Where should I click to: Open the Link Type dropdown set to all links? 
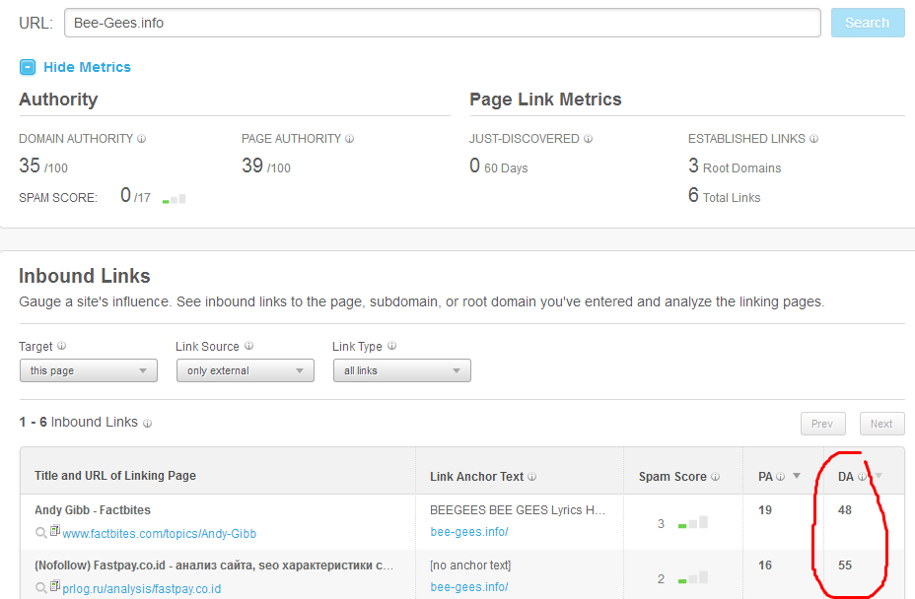pos(402,370)
